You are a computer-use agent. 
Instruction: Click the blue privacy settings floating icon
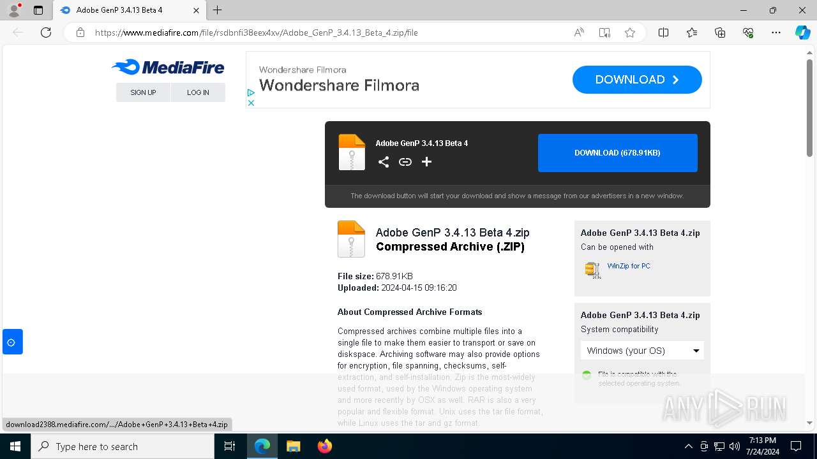pos(12,342)
